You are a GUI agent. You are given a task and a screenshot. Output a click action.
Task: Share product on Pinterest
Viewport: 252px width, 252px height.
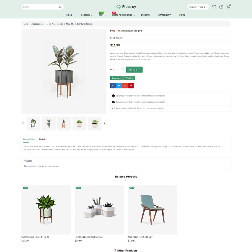coord(131,85)
